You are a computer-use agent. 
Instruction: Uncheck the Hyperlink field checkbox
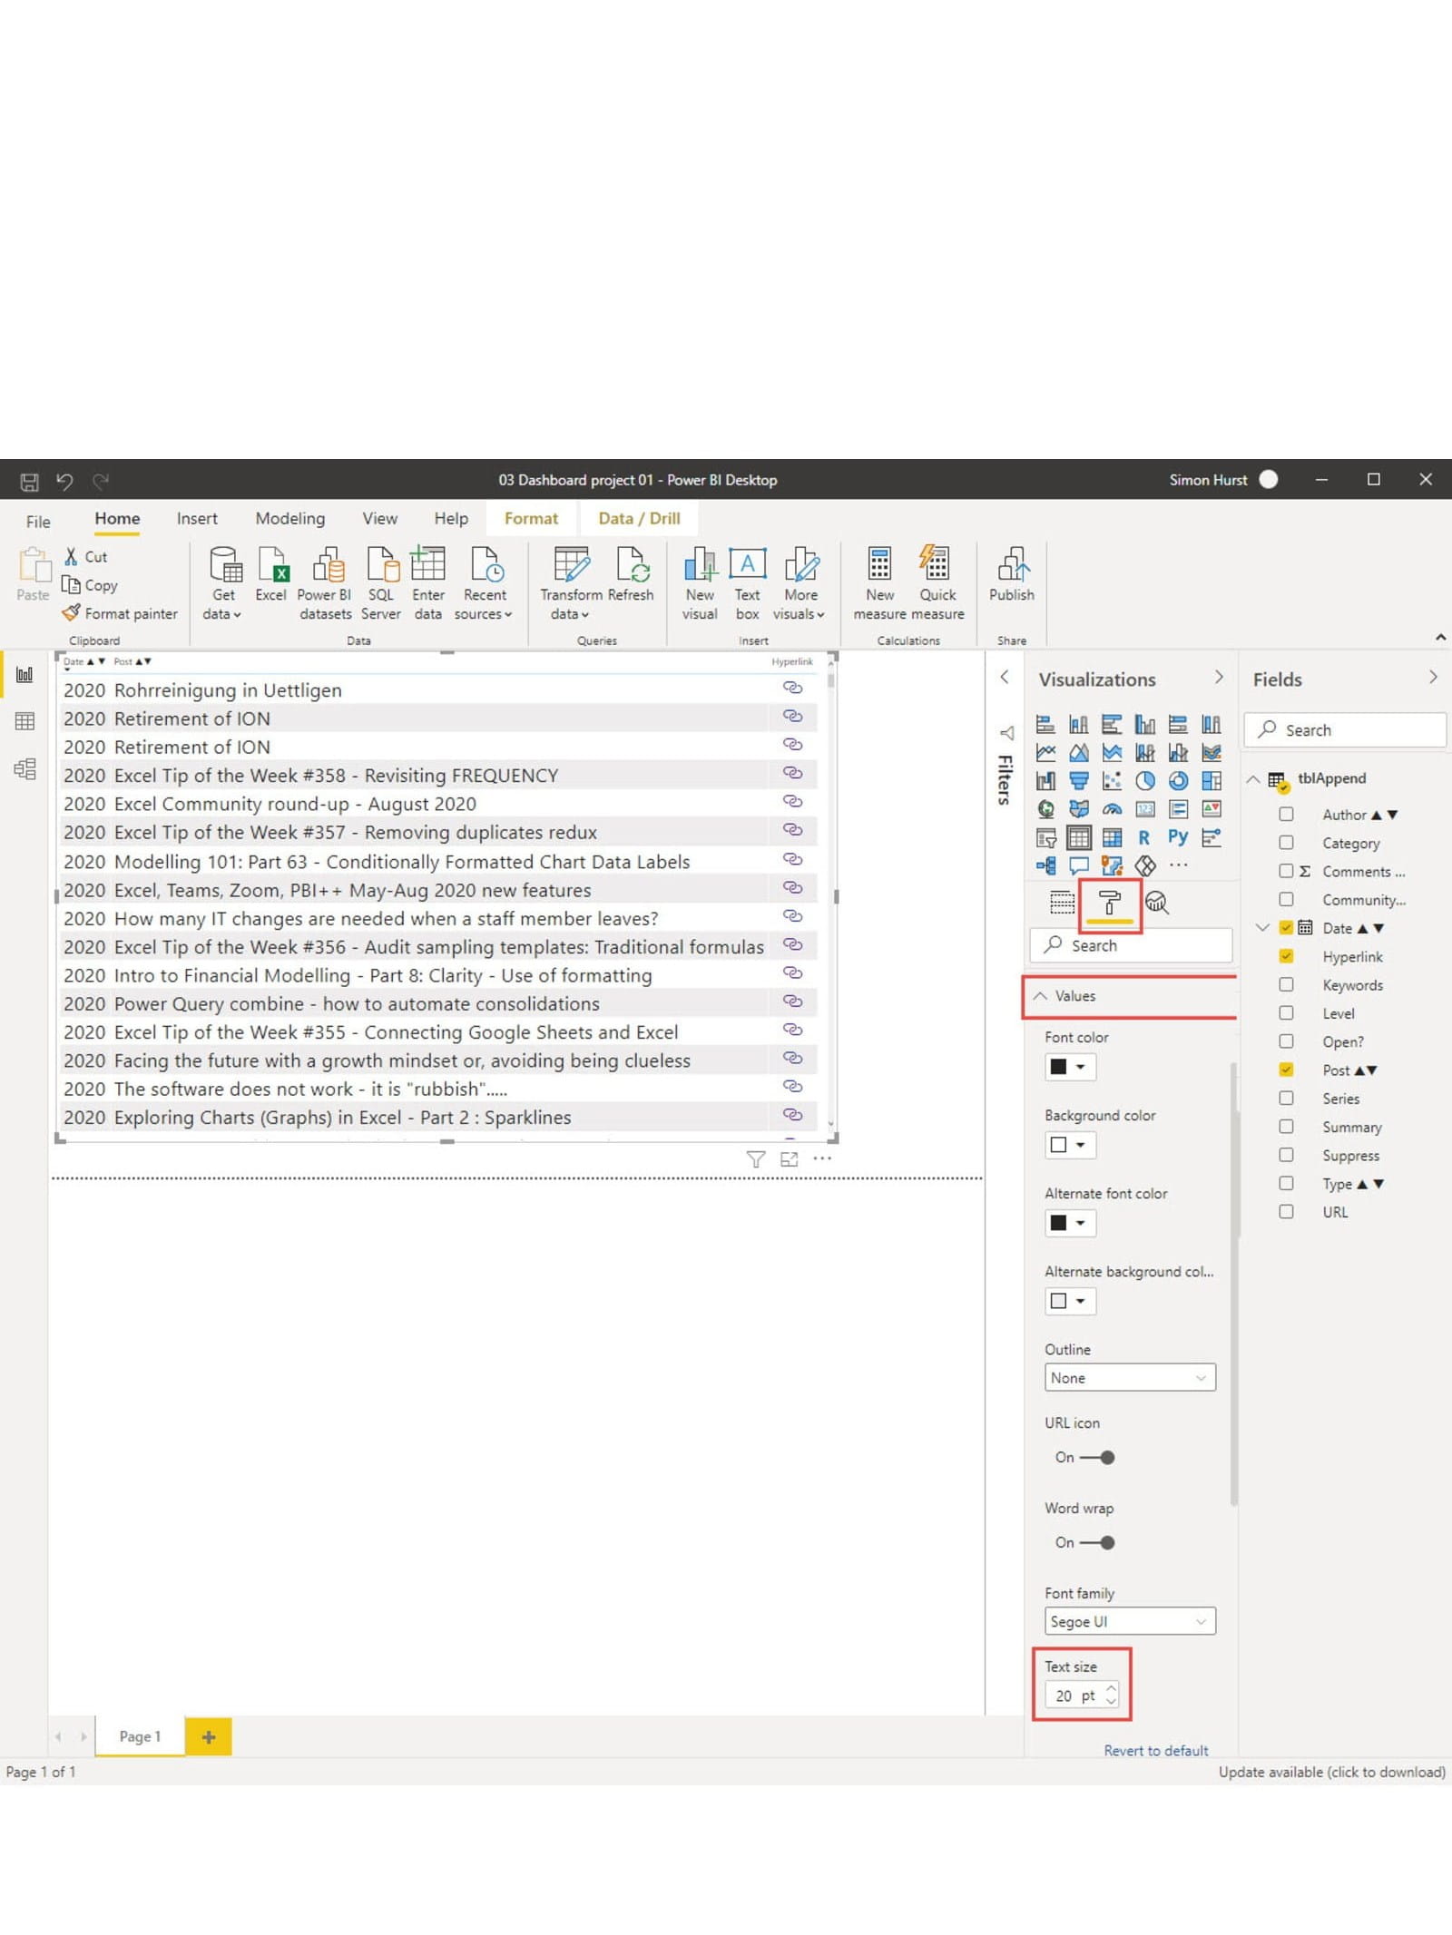(1286, 956)
